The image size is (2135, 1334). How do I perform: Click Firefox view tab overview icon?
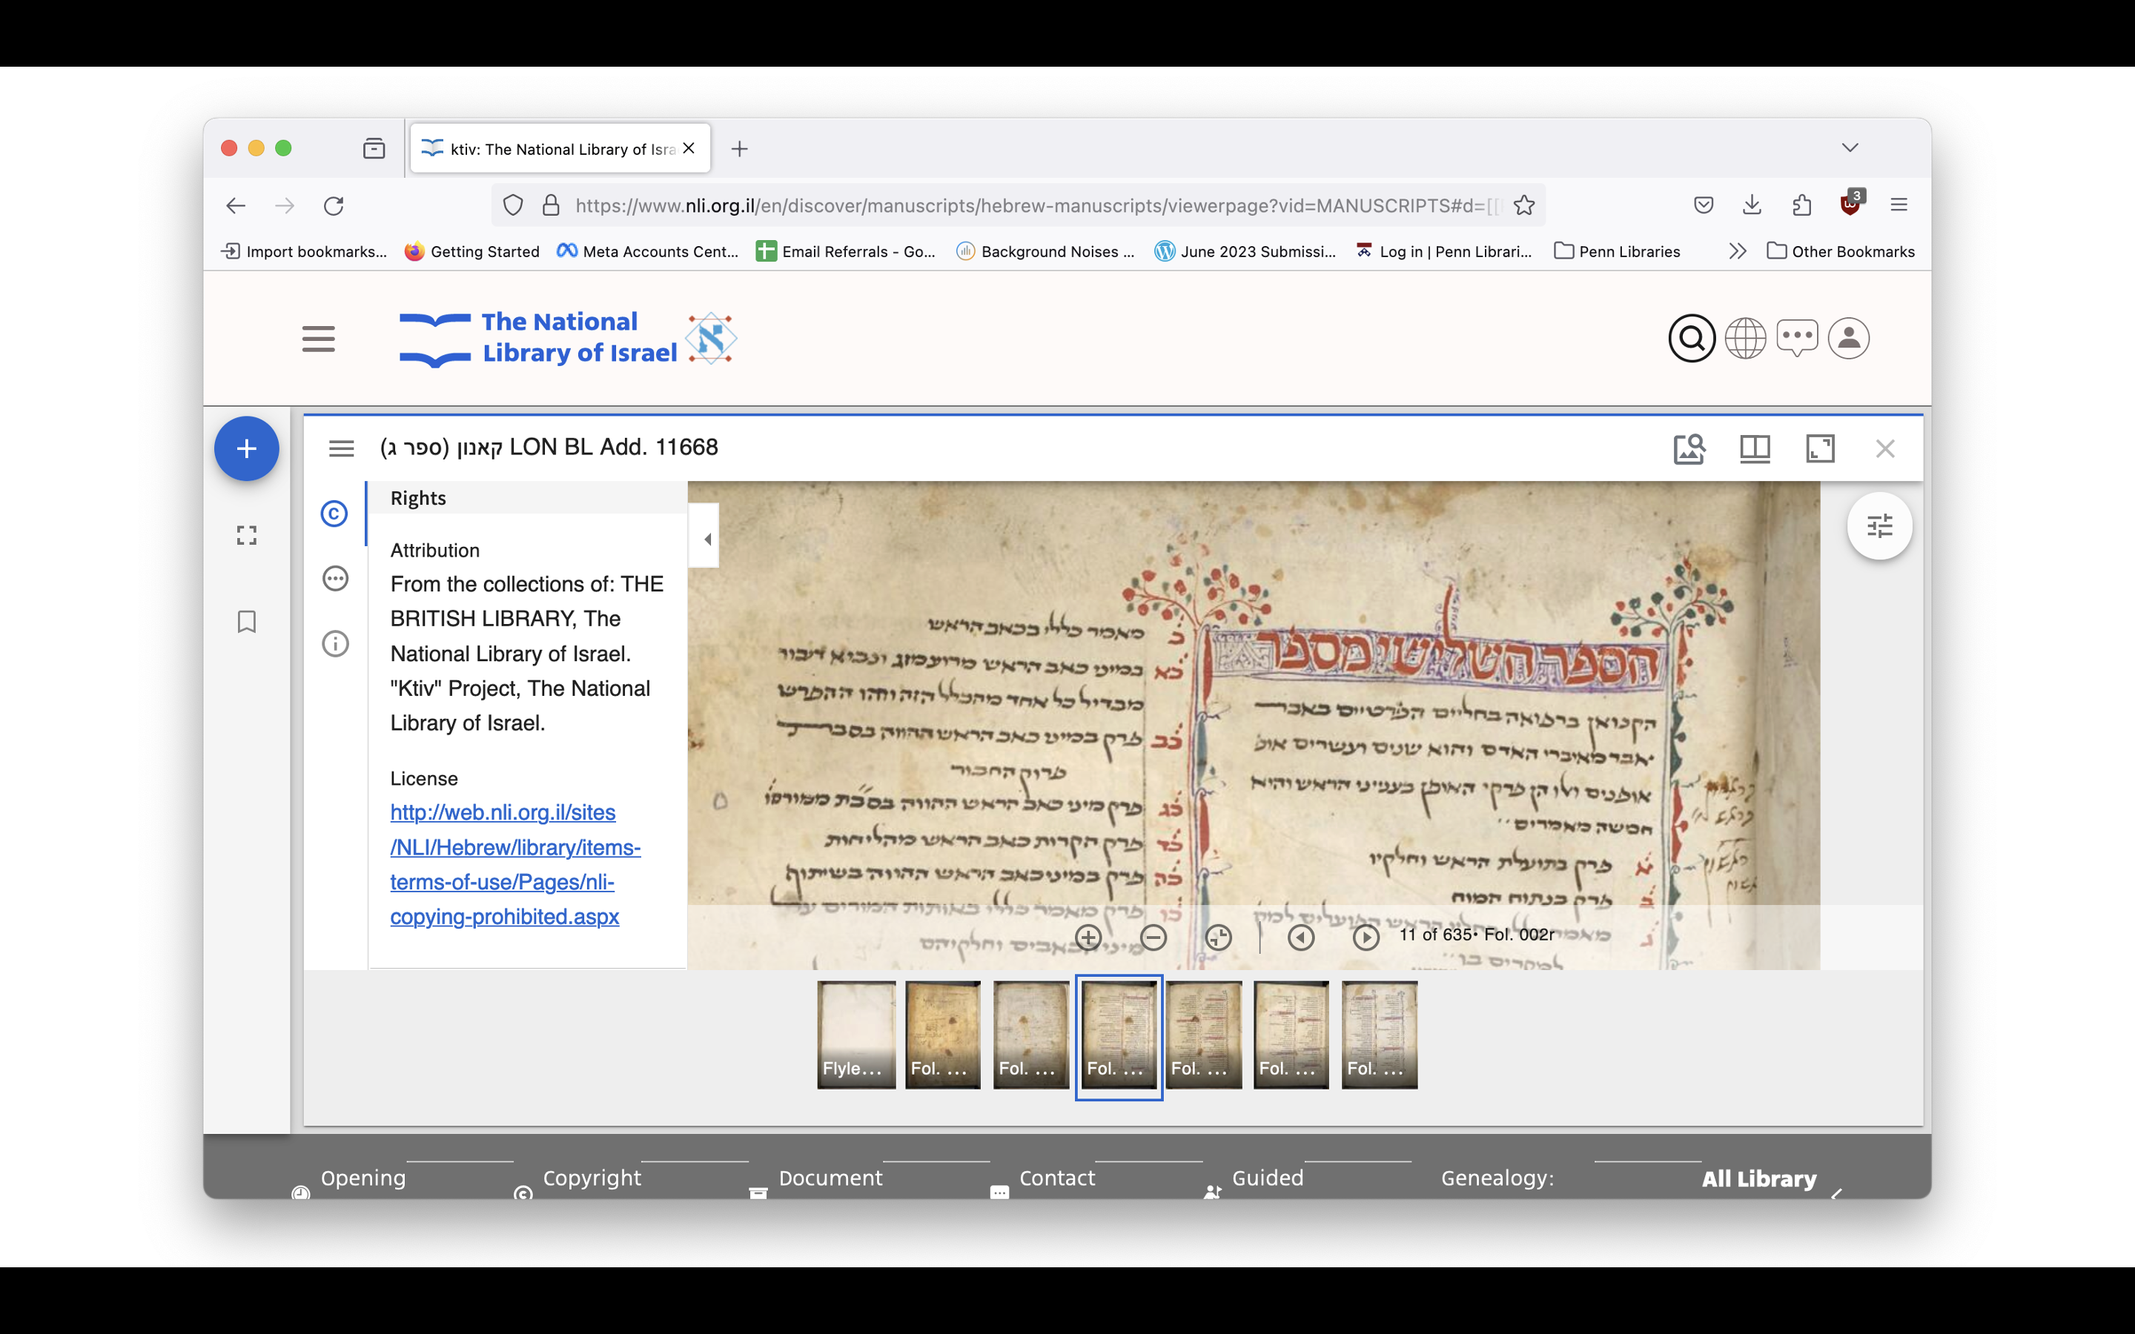(x=374, y=148)
